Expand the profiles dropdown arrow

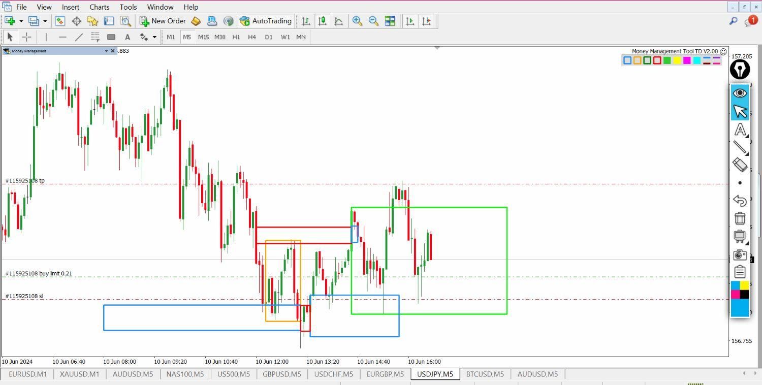click(x=45, y=21)
